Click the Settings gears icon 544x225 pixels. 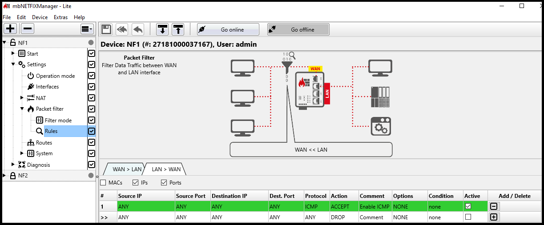(22, 64)
